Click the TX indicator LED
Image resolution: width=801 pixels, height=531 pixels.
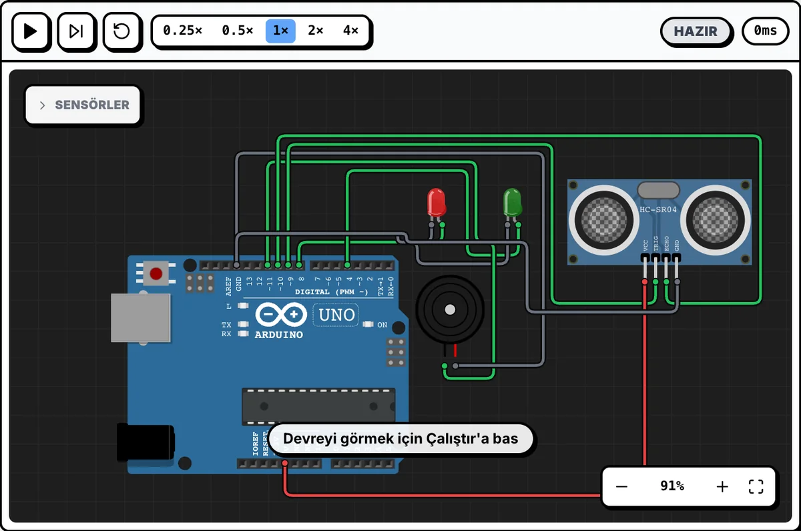pyautogui.click(x=242, y=325)
